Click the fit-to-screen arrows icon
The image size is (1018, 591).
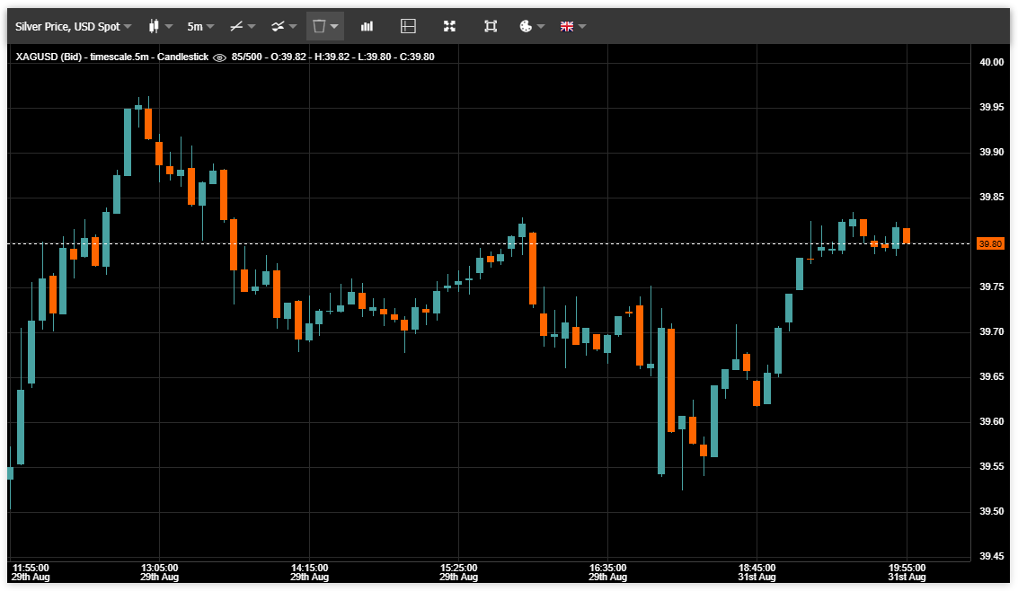click(x=449, y=27)
